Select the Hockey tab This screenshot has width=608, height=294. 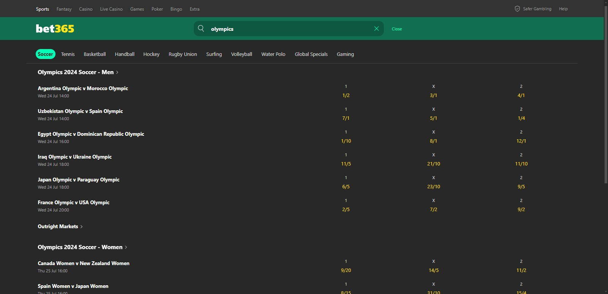(x=151, y=54)
